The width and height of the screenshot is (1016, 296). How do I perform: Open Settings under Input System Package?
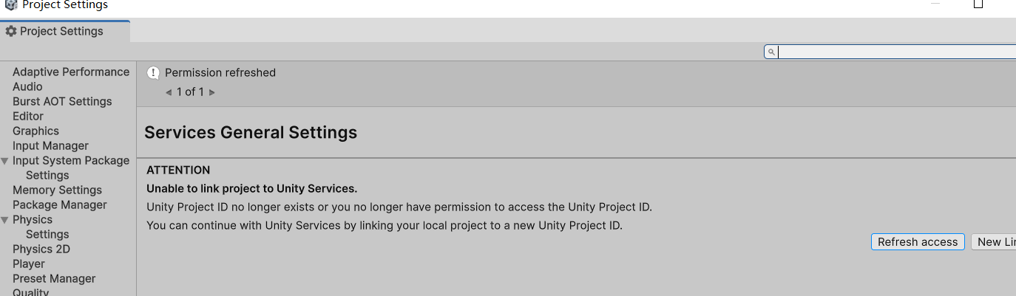(47, 176)
